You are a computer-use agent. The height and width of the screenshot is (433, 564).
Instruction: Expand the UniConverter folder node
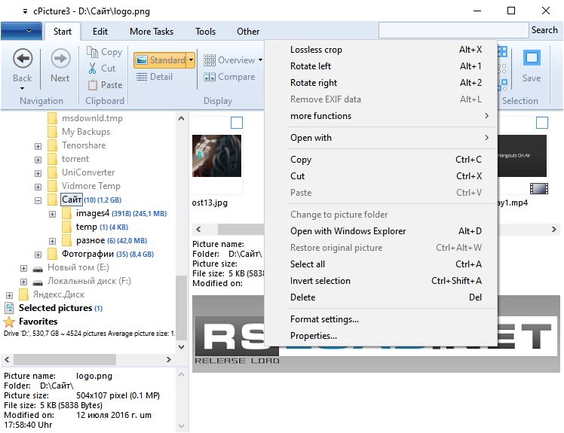click(38, 173)
